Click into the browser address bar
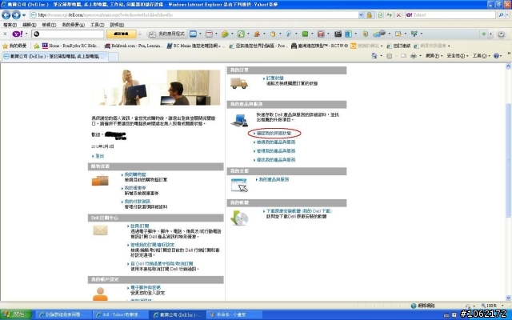512x320 pixels. pos(194,14)
